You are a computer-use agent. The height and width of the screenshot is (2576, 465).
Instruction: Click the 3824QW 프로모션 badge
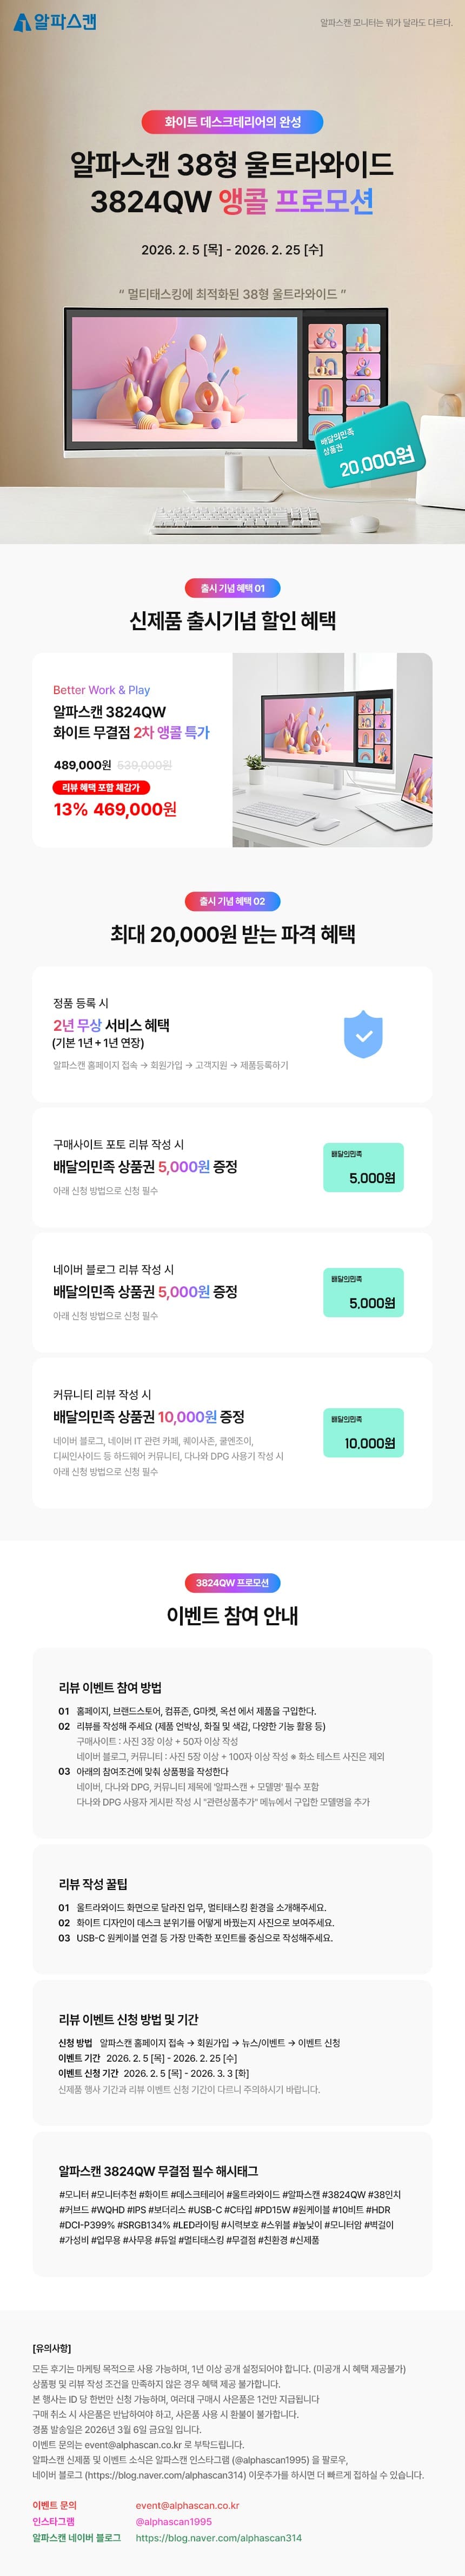[x=232, y=1583]
